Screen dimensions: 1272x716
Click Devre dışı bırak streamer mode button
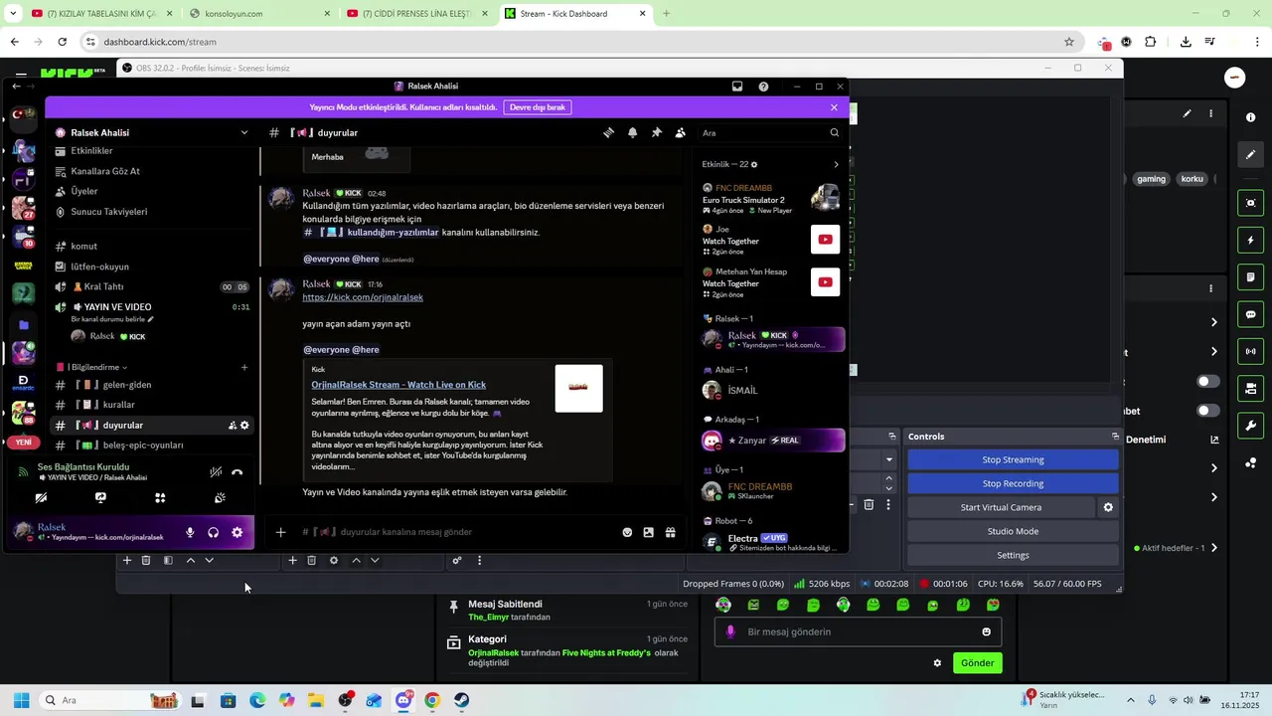[538, 107]
